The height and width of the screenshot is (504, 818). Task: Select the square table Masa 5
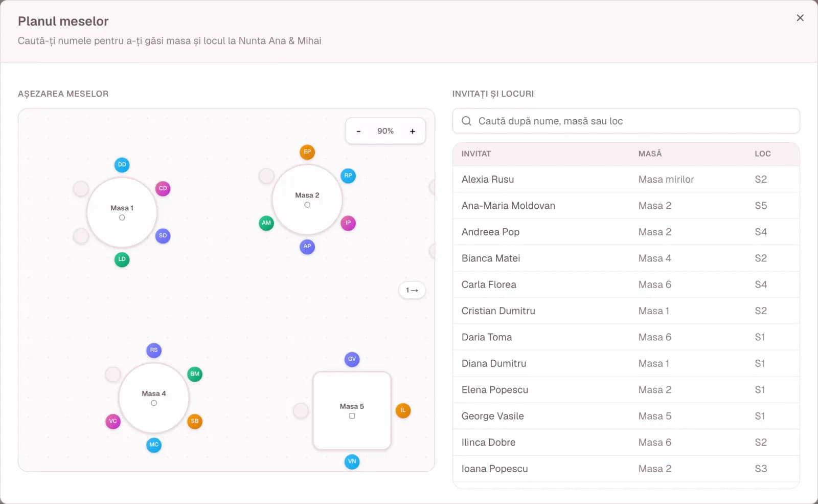(x=352, y=411)
